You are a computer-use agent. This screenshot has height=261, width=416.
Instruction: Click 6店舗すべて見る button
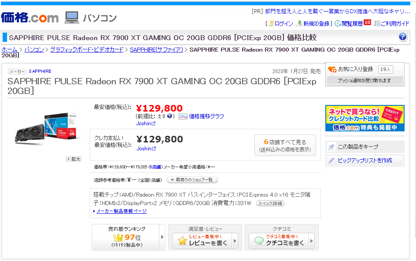click(285, 145)
